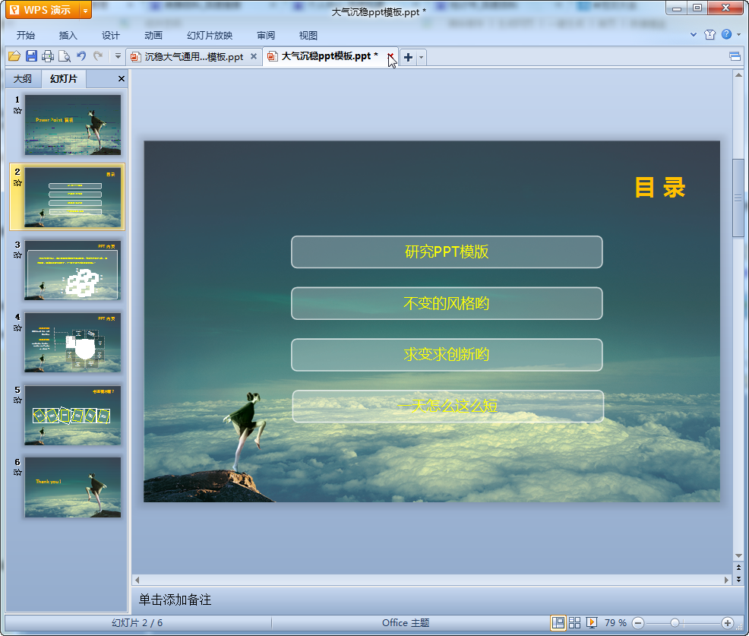
Task: Click the animation star icon under slide 3
Action: tap(17, 255)
